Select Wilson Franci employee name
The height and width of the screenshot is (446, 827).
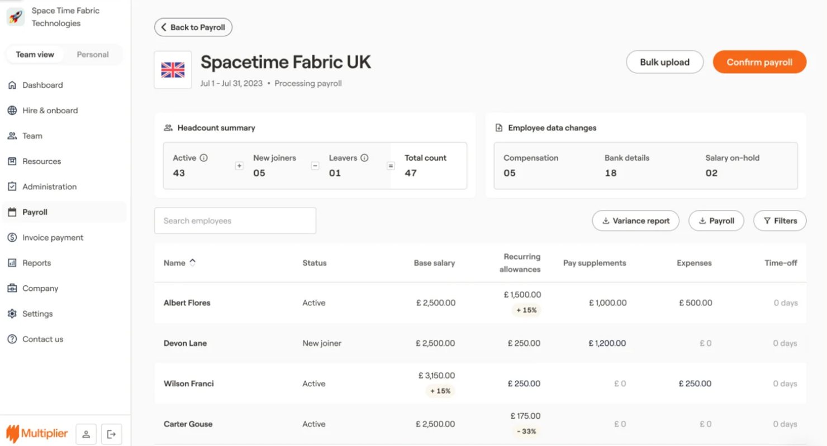(188, 384)
